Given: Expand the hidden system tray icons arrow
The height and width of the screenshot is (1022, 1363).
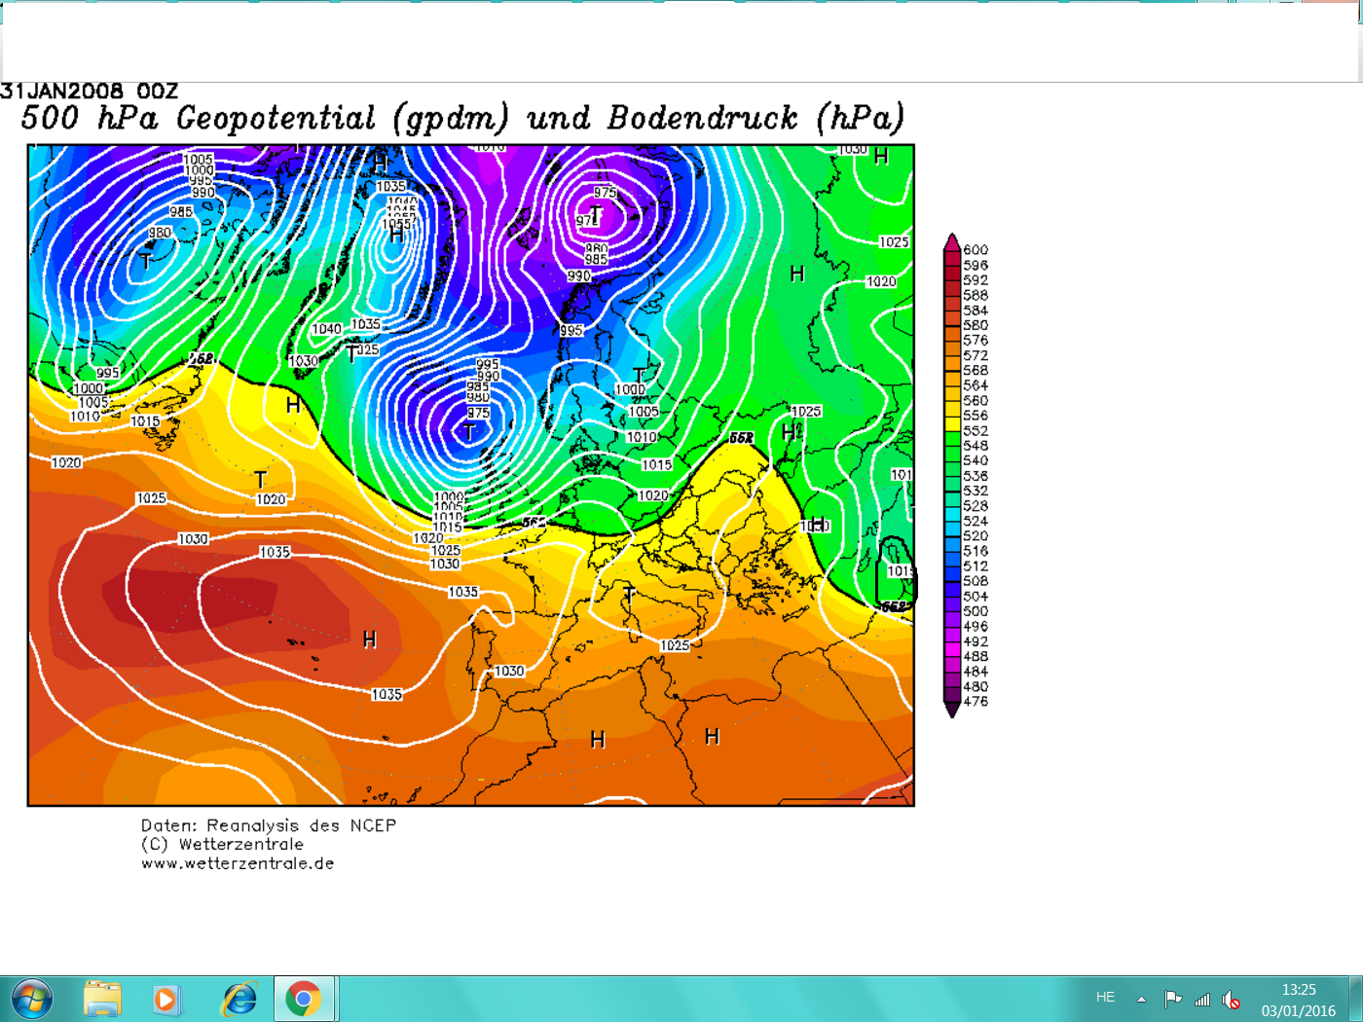Looking at the screenshot, I should click(x=1141, y=999).
